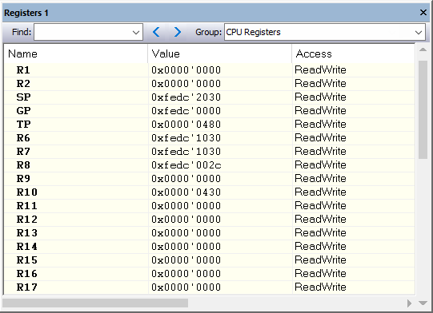
Task: Select the R17 register name
Action: [26, 287]
